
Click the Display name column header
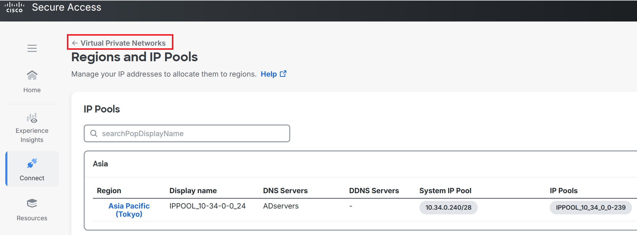pyautogui.click(x=193, y=191)
